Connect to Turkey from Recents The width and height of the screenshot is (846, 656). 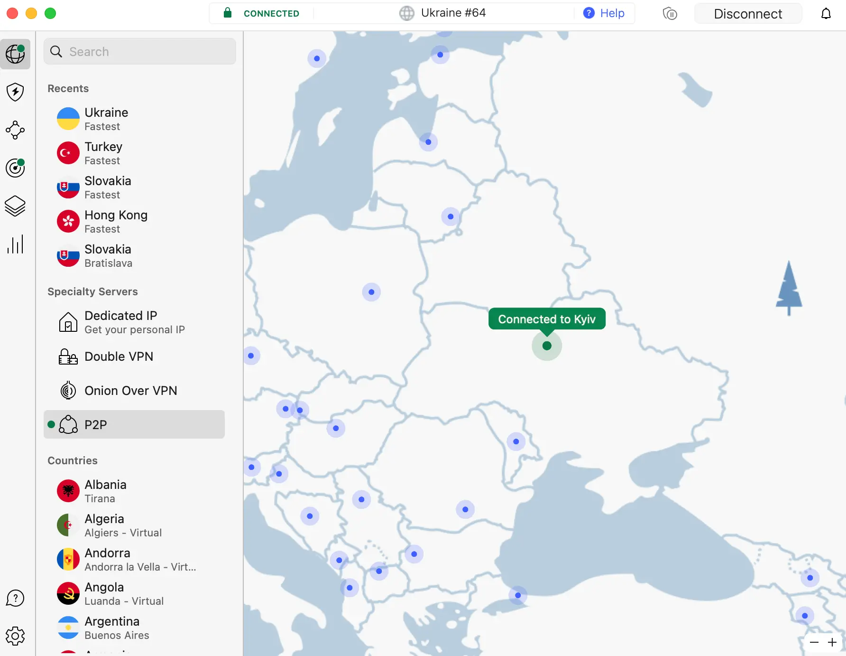click(x=103, y=153)
